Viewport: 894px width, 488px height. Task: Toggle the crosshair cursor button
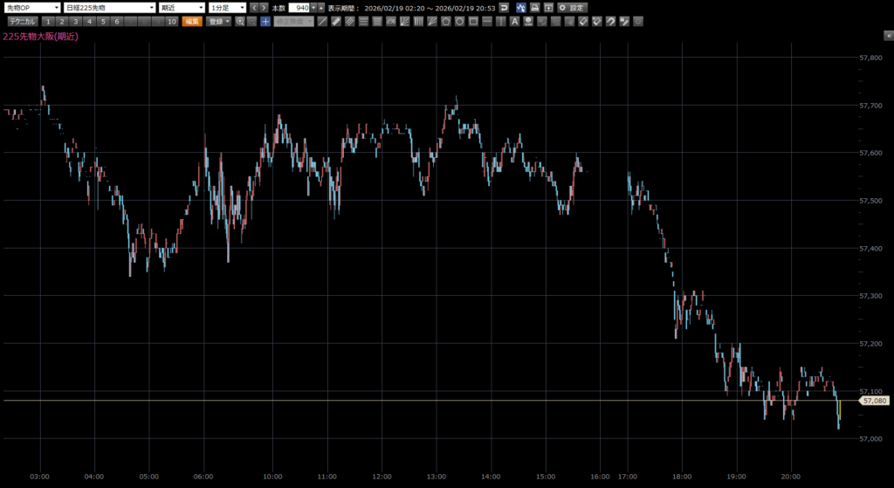[x=265, y=21]
